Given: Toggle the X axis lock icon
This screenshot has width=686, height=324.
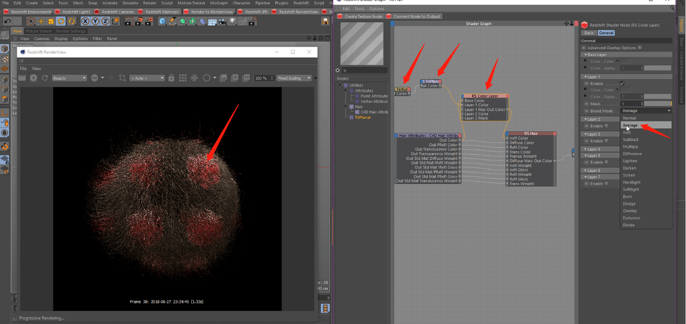Looking at the screenshot, I should click(x=84, y=21).
